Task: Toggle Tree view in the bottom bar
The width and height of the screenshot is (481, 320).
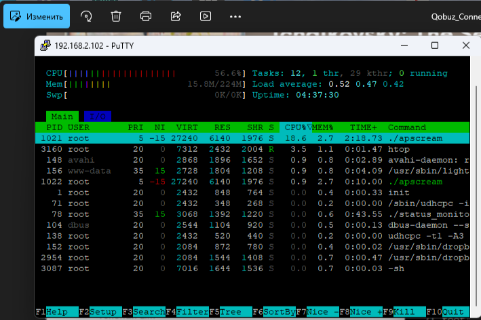Action: point(231,312)
